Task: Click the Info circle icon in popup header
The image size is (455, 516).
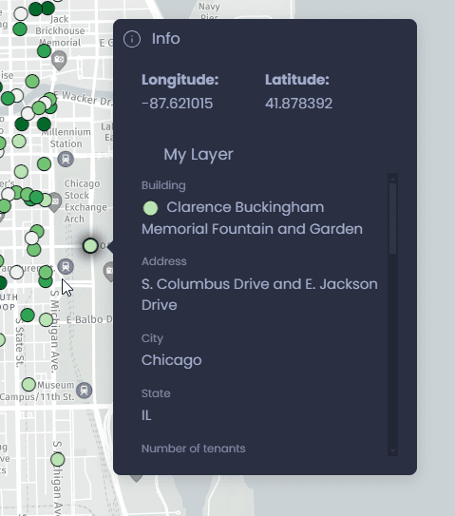Action: coord(132,39)
